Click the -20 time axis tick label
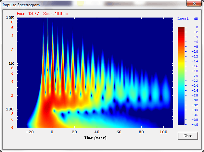204x152 pixels. tap(30, 132)
